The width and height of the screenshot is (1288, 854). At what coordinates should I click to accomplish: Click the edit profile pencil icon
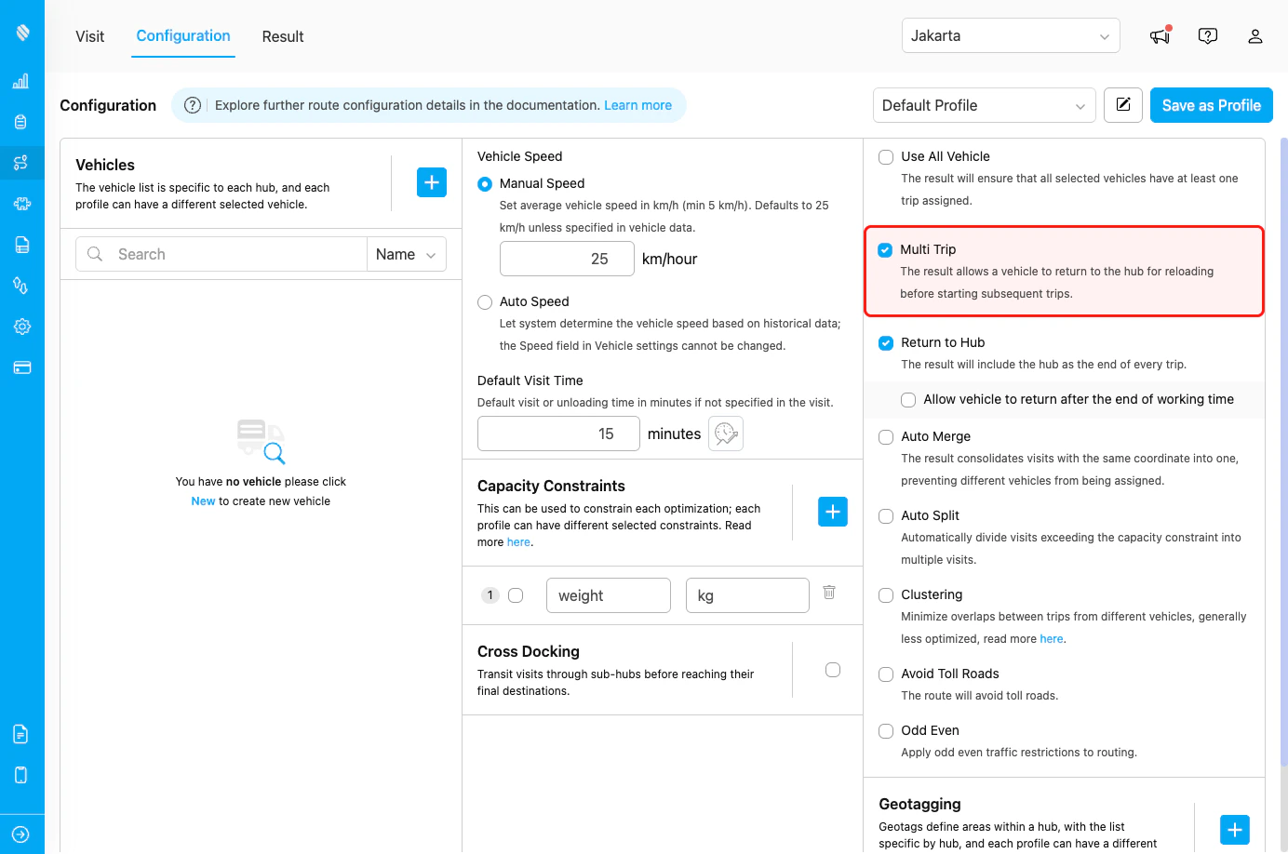[x=1123, y=105]
